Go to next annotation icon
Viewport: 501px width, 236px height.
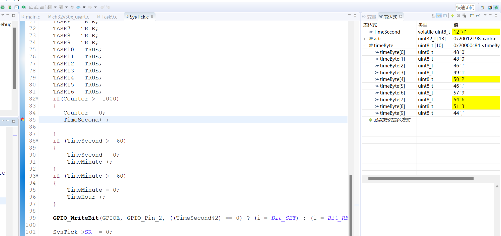click(x=49, y=7)
